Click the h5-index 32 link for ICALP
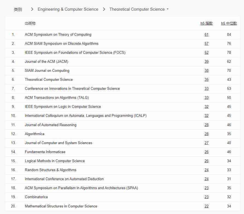The width and height of the screenshot is (244, 214). [206, 115]
